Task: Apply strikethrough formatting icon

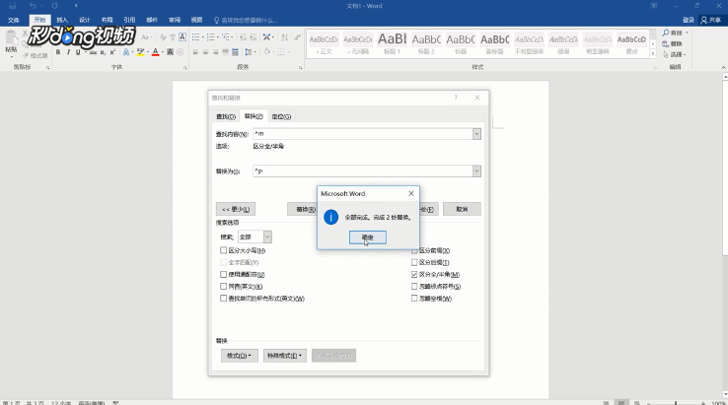Action: point(93,52)
